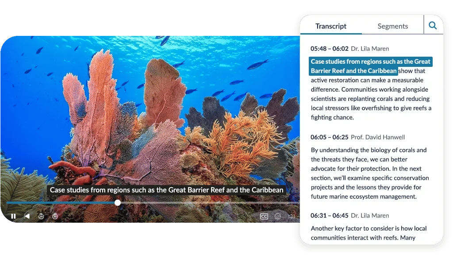Select the Transcript tab
The height and width of the screenshot is (259, 453).
[x=331, y=26]
